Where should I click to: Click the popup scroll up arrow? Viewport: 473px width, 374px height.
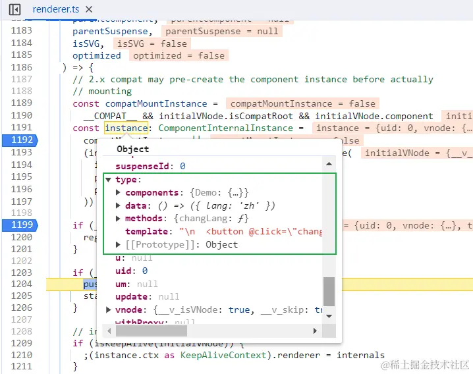[x=329, y=164]
